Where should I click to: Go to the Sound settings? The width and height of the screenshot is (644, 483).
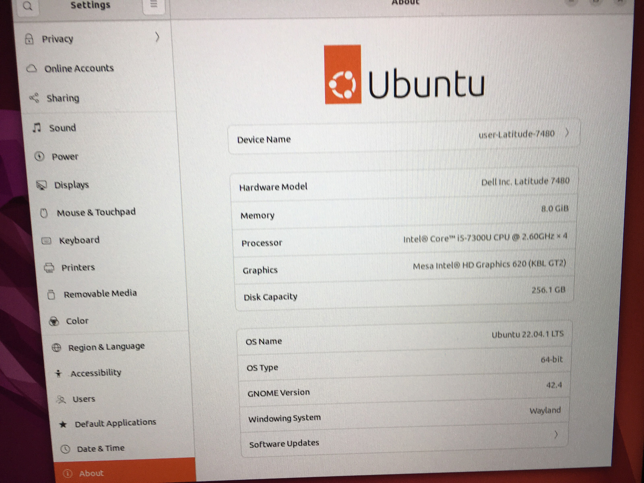101,128
